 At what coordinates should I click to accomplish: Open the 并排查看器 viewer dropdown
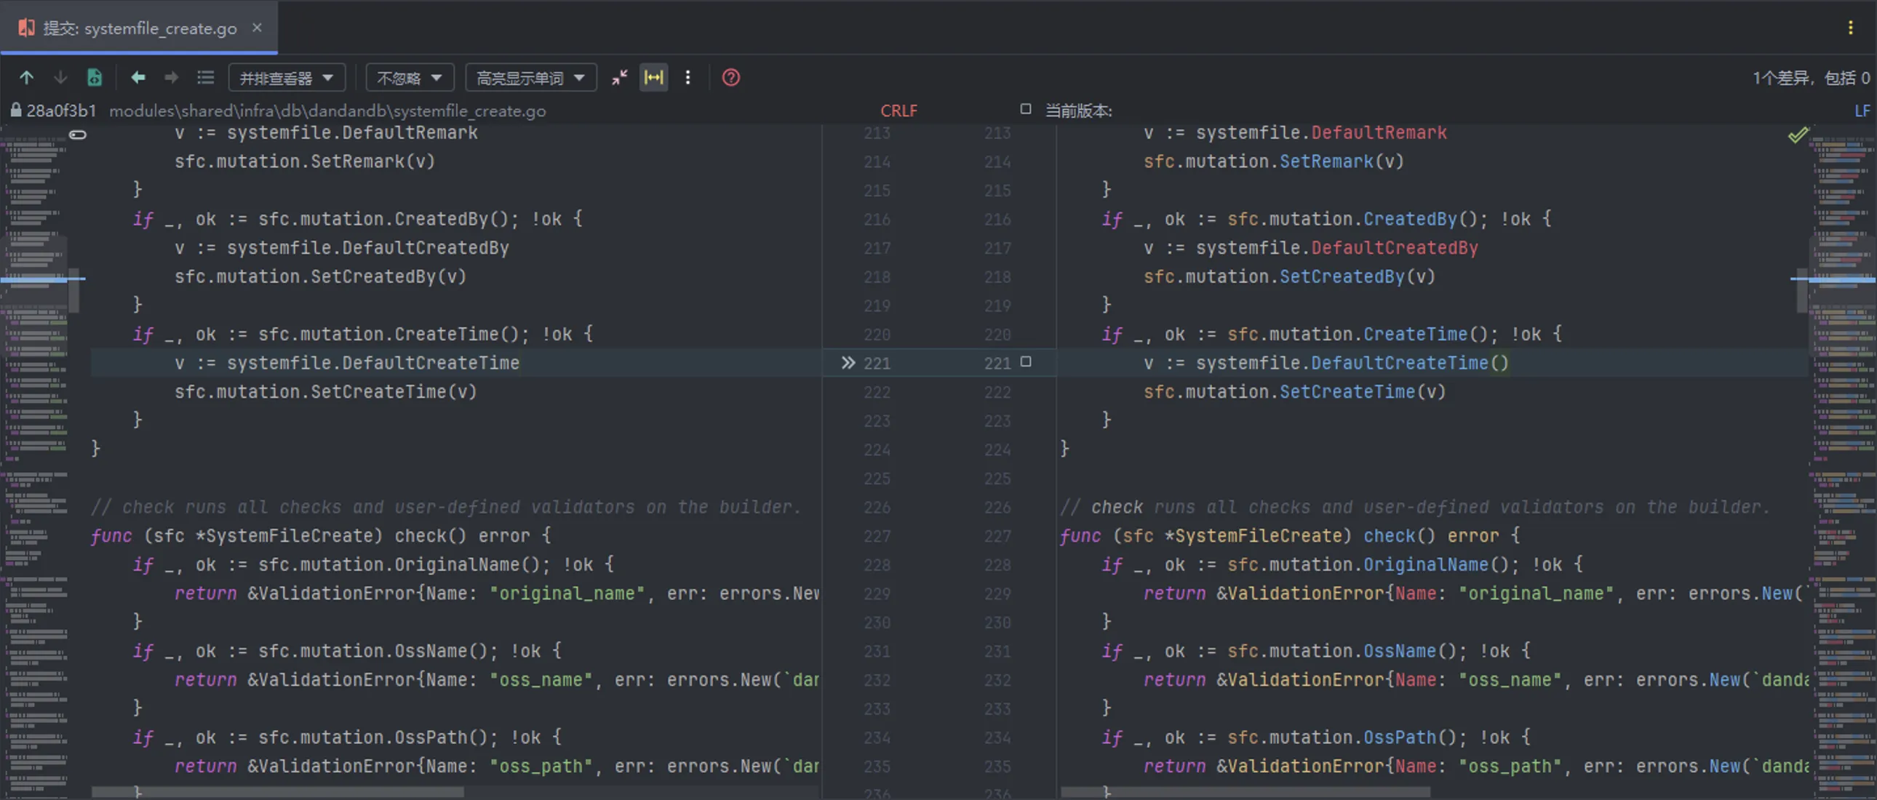(x=287, y=78)
